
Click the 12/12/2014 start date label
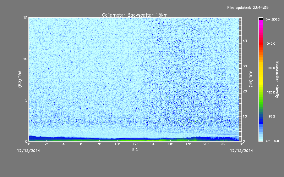(x=28, y=151)
